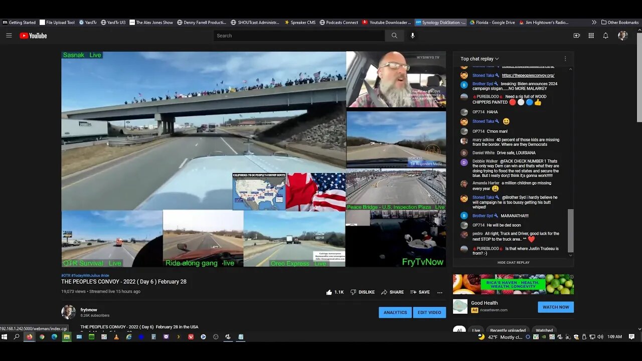The height and width of the screenshot is (361, 642).
Task: Open the SHOUTcast Administr... bookmark
Action: pos(255,23)
